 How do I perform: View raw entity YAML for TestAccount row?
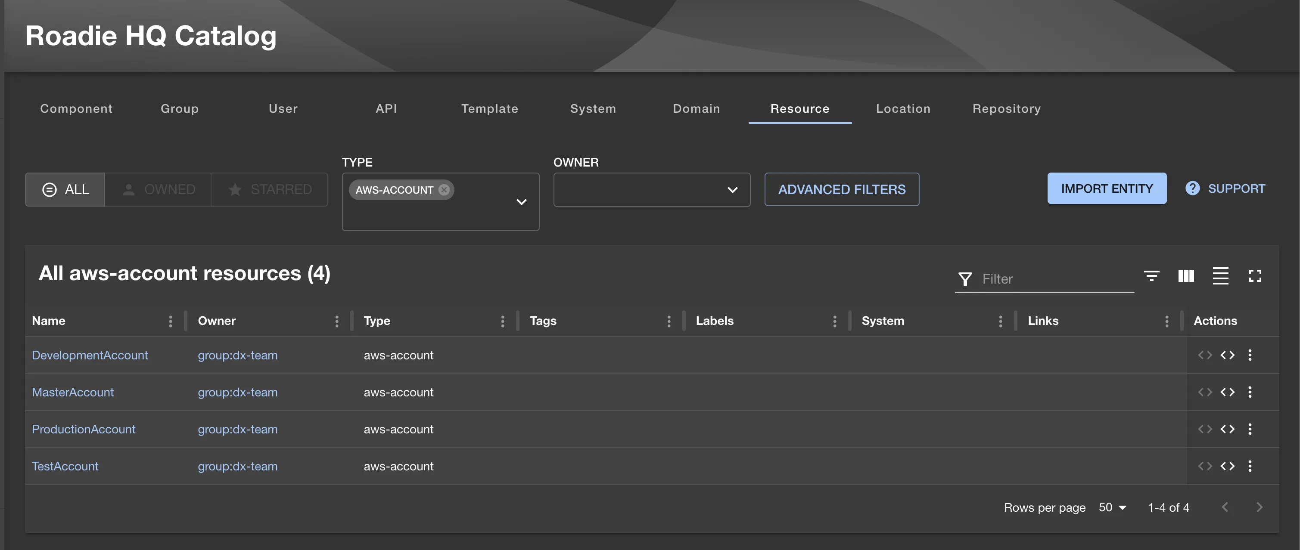1228,466
